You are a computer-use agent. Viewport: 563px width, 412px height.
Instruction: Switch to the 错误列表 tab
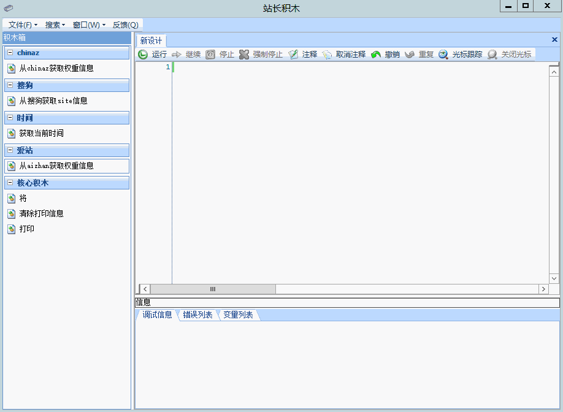[x=197, y=315]
